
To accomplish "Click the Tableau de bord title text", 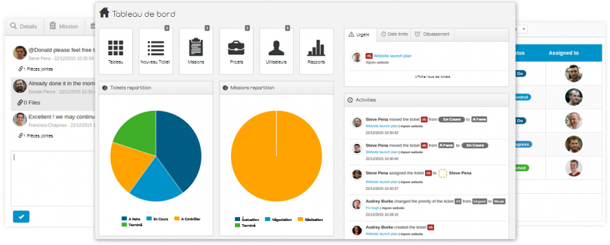I will click(144, 14).
